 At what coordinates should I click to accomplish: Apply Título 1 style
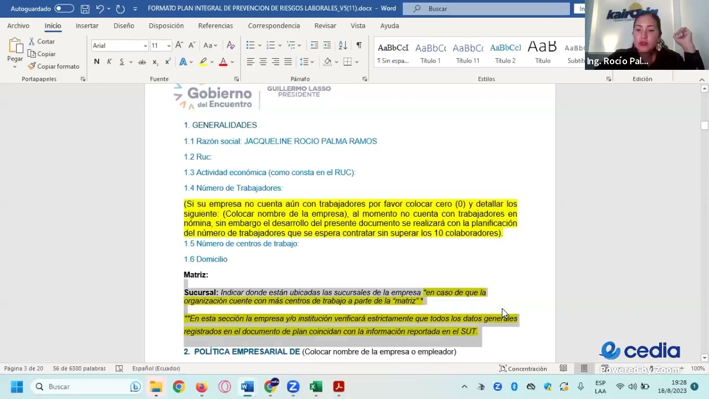(430, 53)
